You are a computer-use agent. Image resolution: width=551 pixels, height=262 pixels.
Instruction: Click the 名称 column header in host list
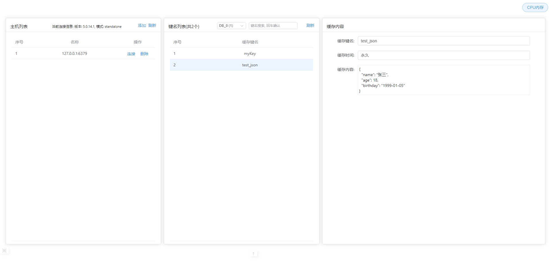pyautogui.click(x=75, y=42)
